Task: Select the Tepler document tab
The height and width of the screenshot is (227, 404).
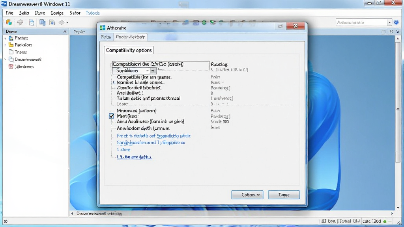Action: tap(79, 32)
